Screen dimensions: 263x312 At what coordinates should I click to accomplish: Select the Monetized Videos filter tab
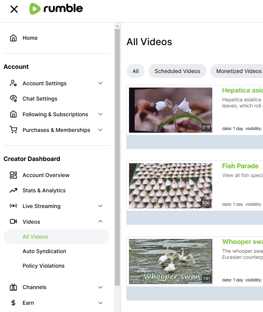pos(237,71)
